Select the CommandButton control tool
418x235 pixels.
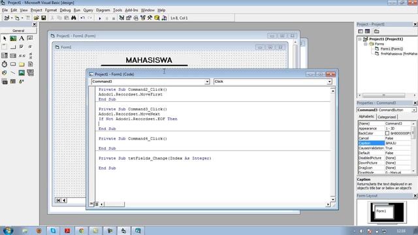13,47
